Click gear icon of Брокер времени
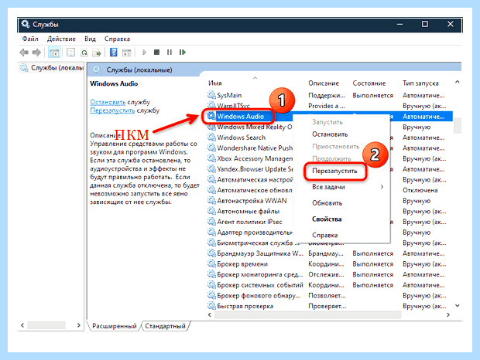This screenshot has height=360, width=480. point(211,263)
